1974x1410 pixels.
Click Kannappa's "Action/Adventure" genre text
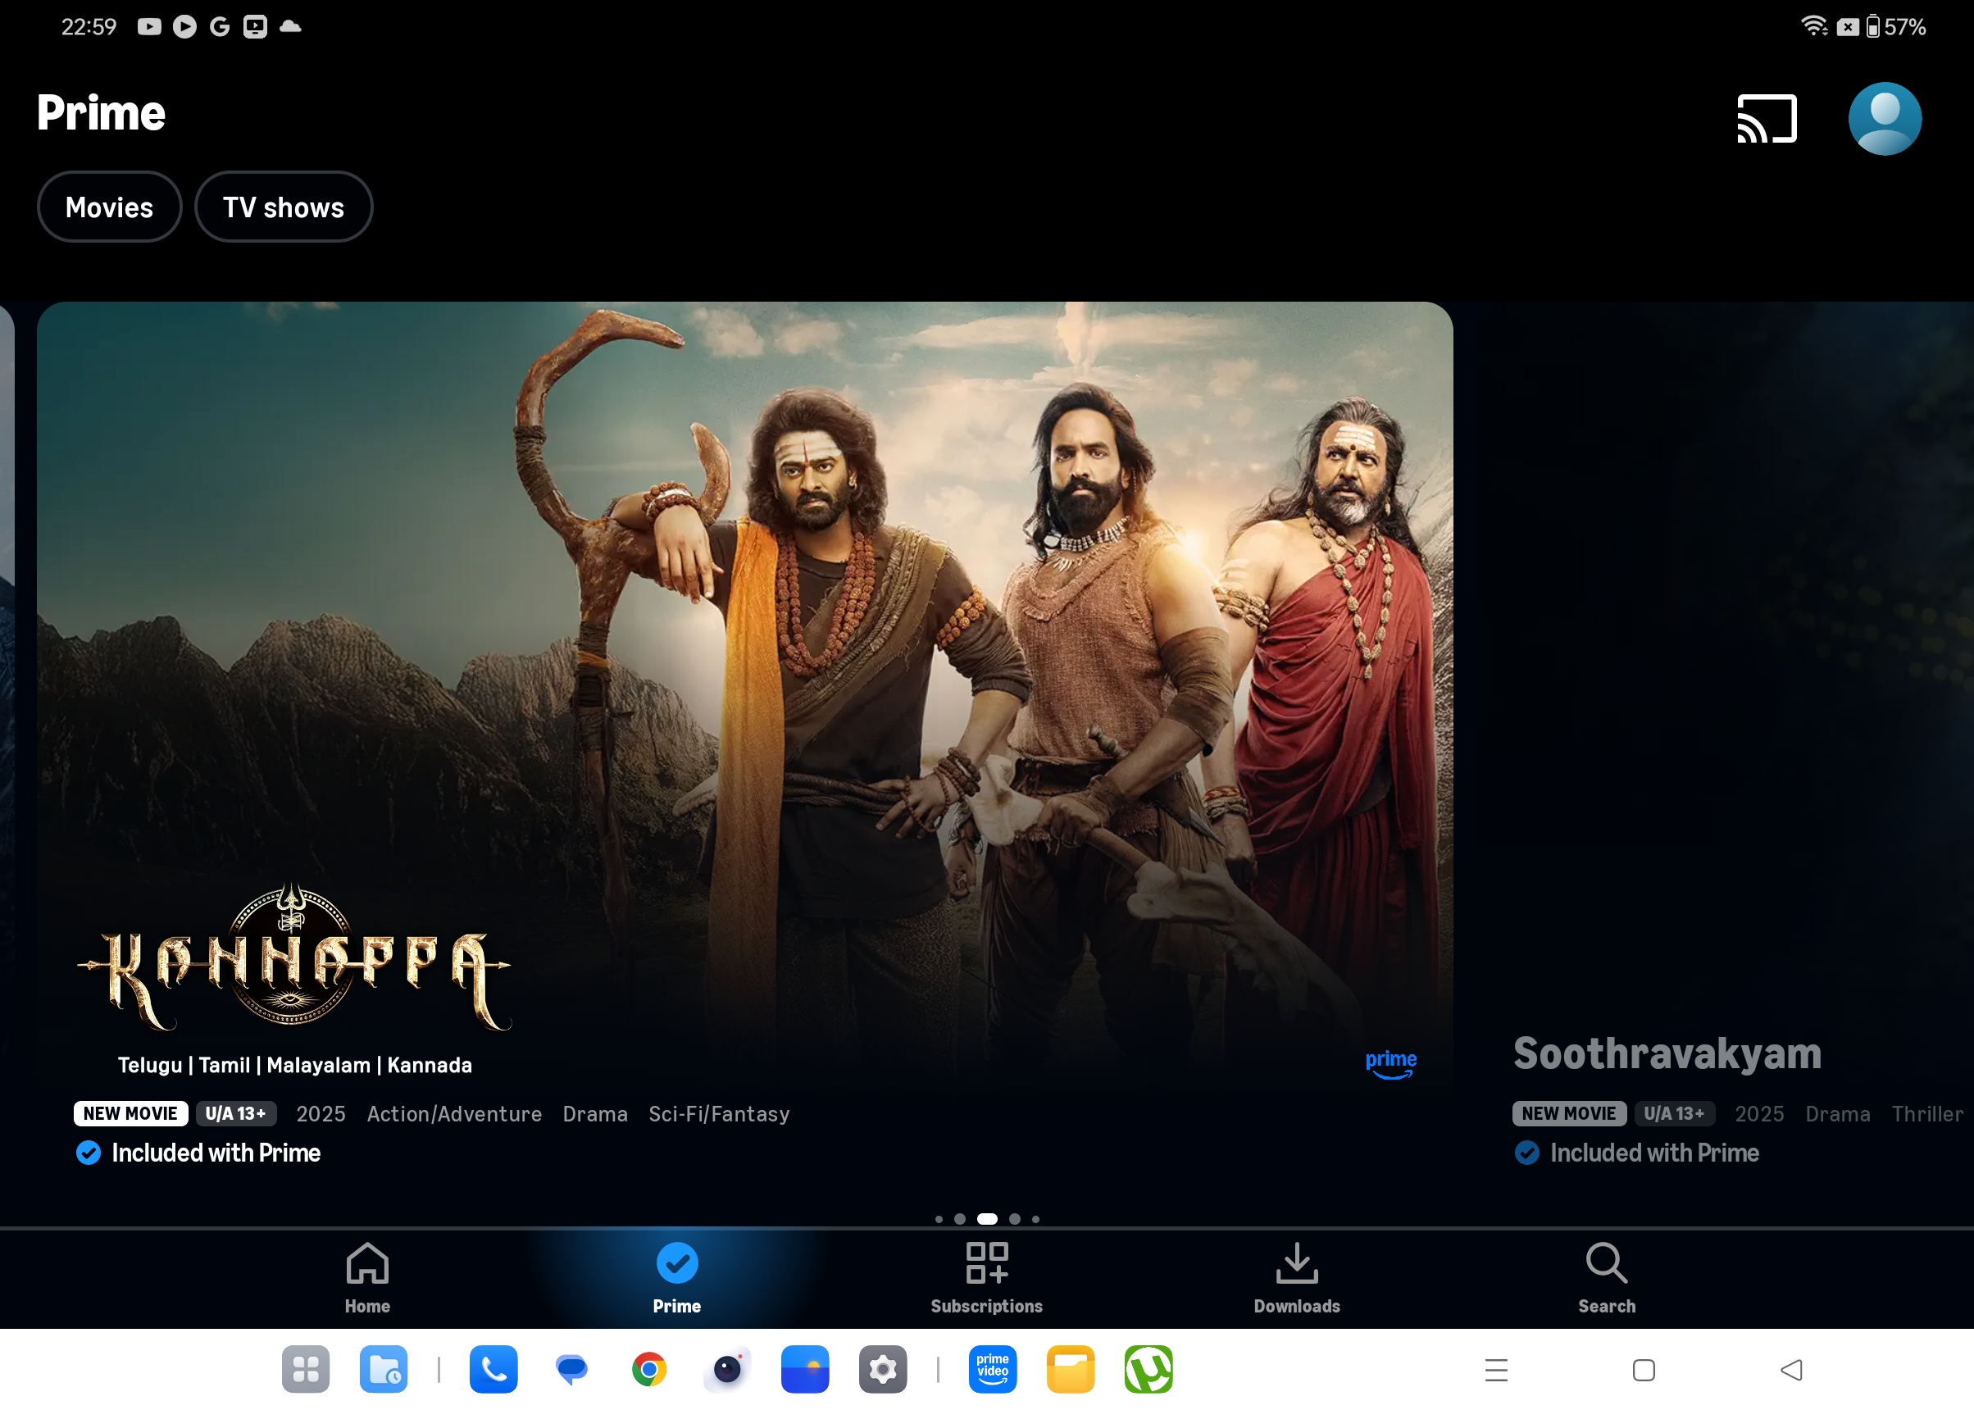coord(454,1114)
